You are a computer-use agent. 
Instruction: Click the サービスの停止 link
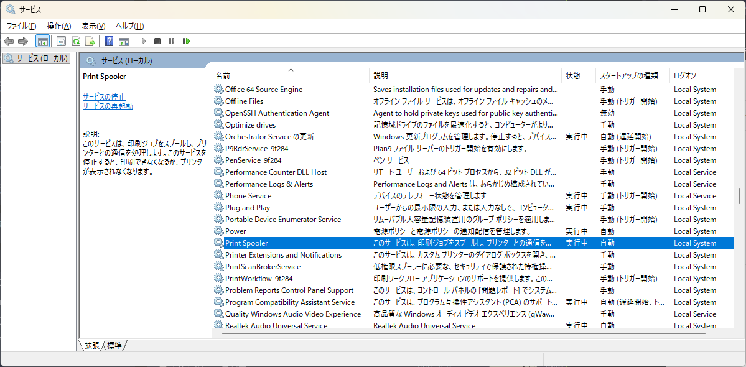(x=104, y=96)
